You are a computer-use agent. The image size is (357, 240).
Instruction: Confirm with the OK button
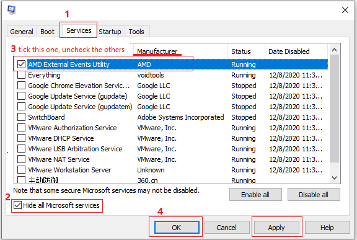(x=177, y=228)
